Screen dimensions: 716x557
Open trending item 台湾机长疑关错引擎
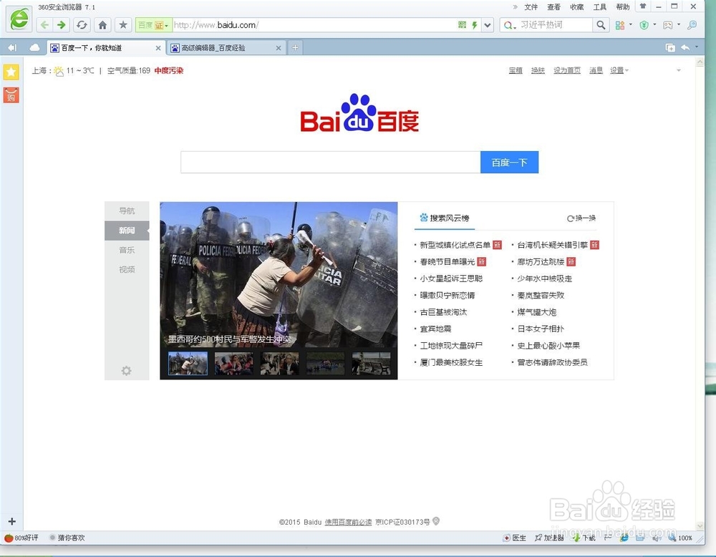[552, 245]
